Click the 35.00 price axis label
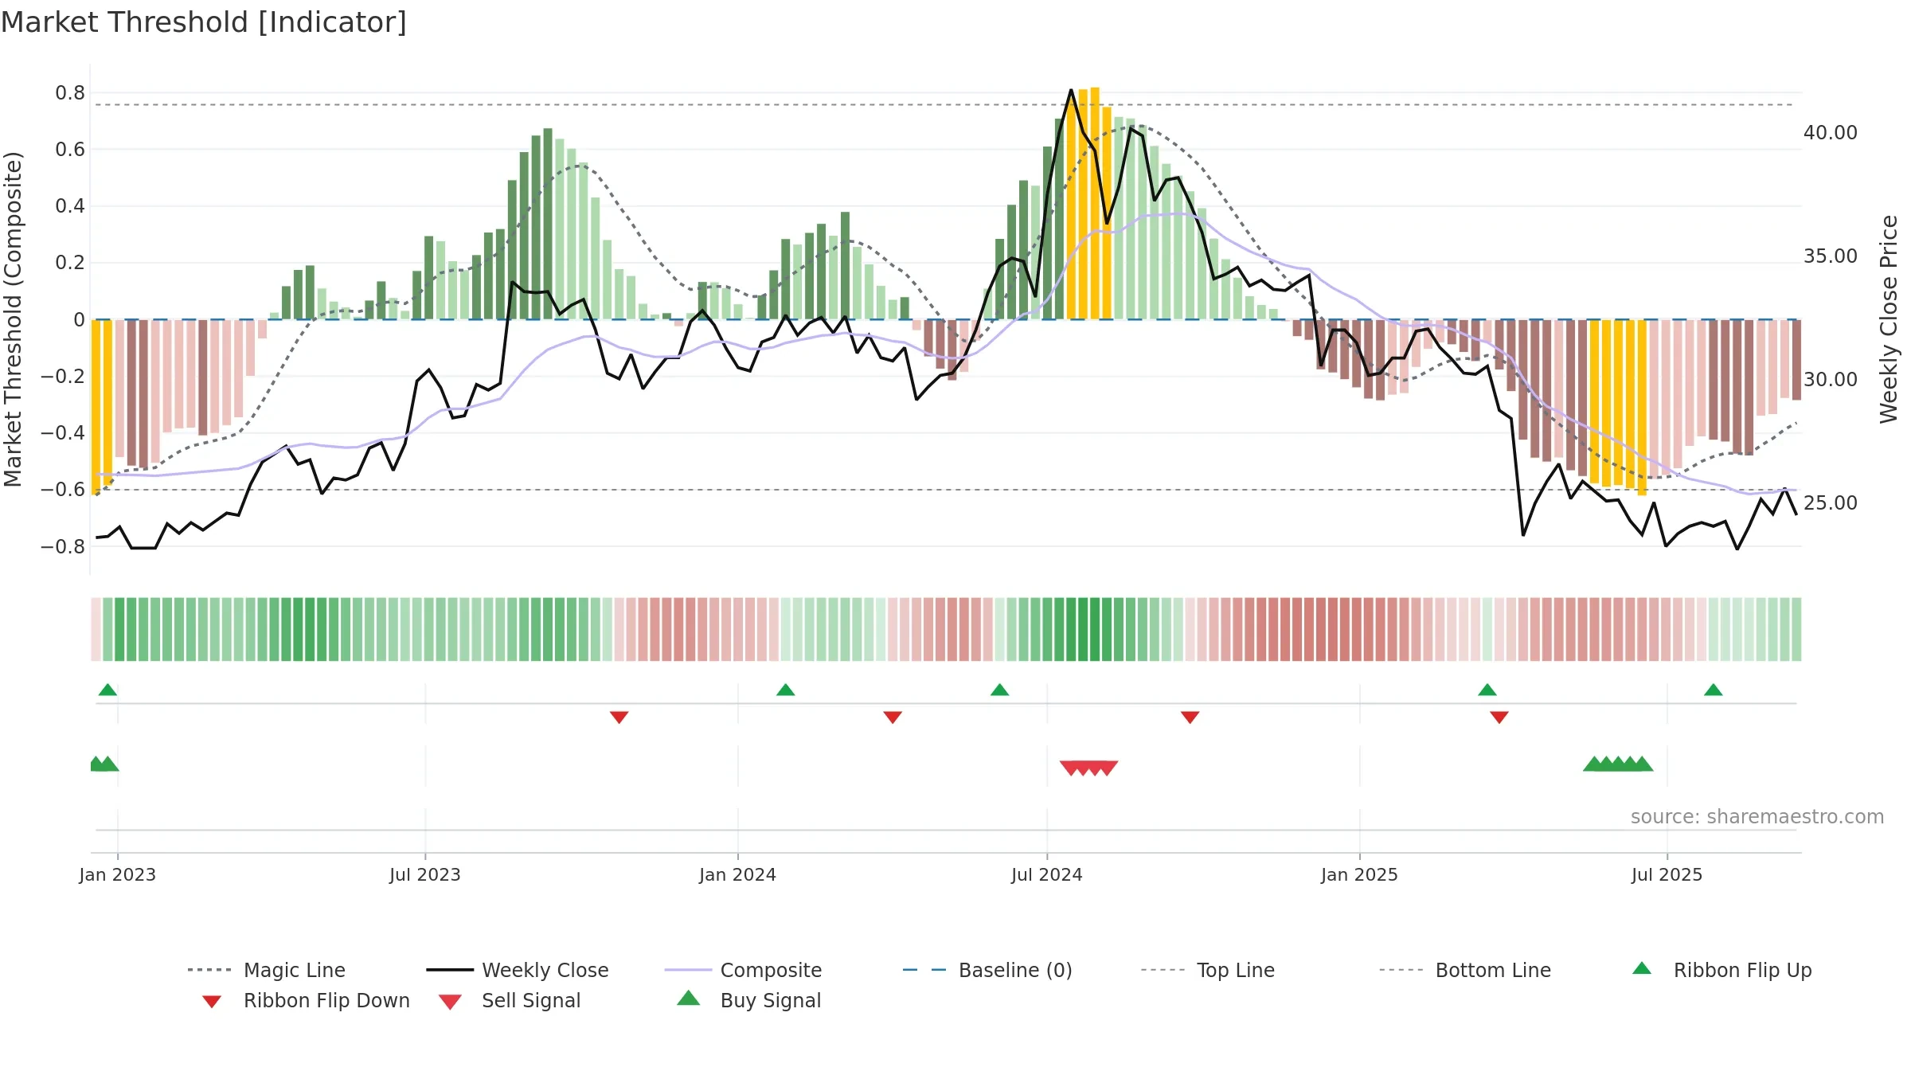This screenshot has height=1075, width=1911. coord(1830,256)
